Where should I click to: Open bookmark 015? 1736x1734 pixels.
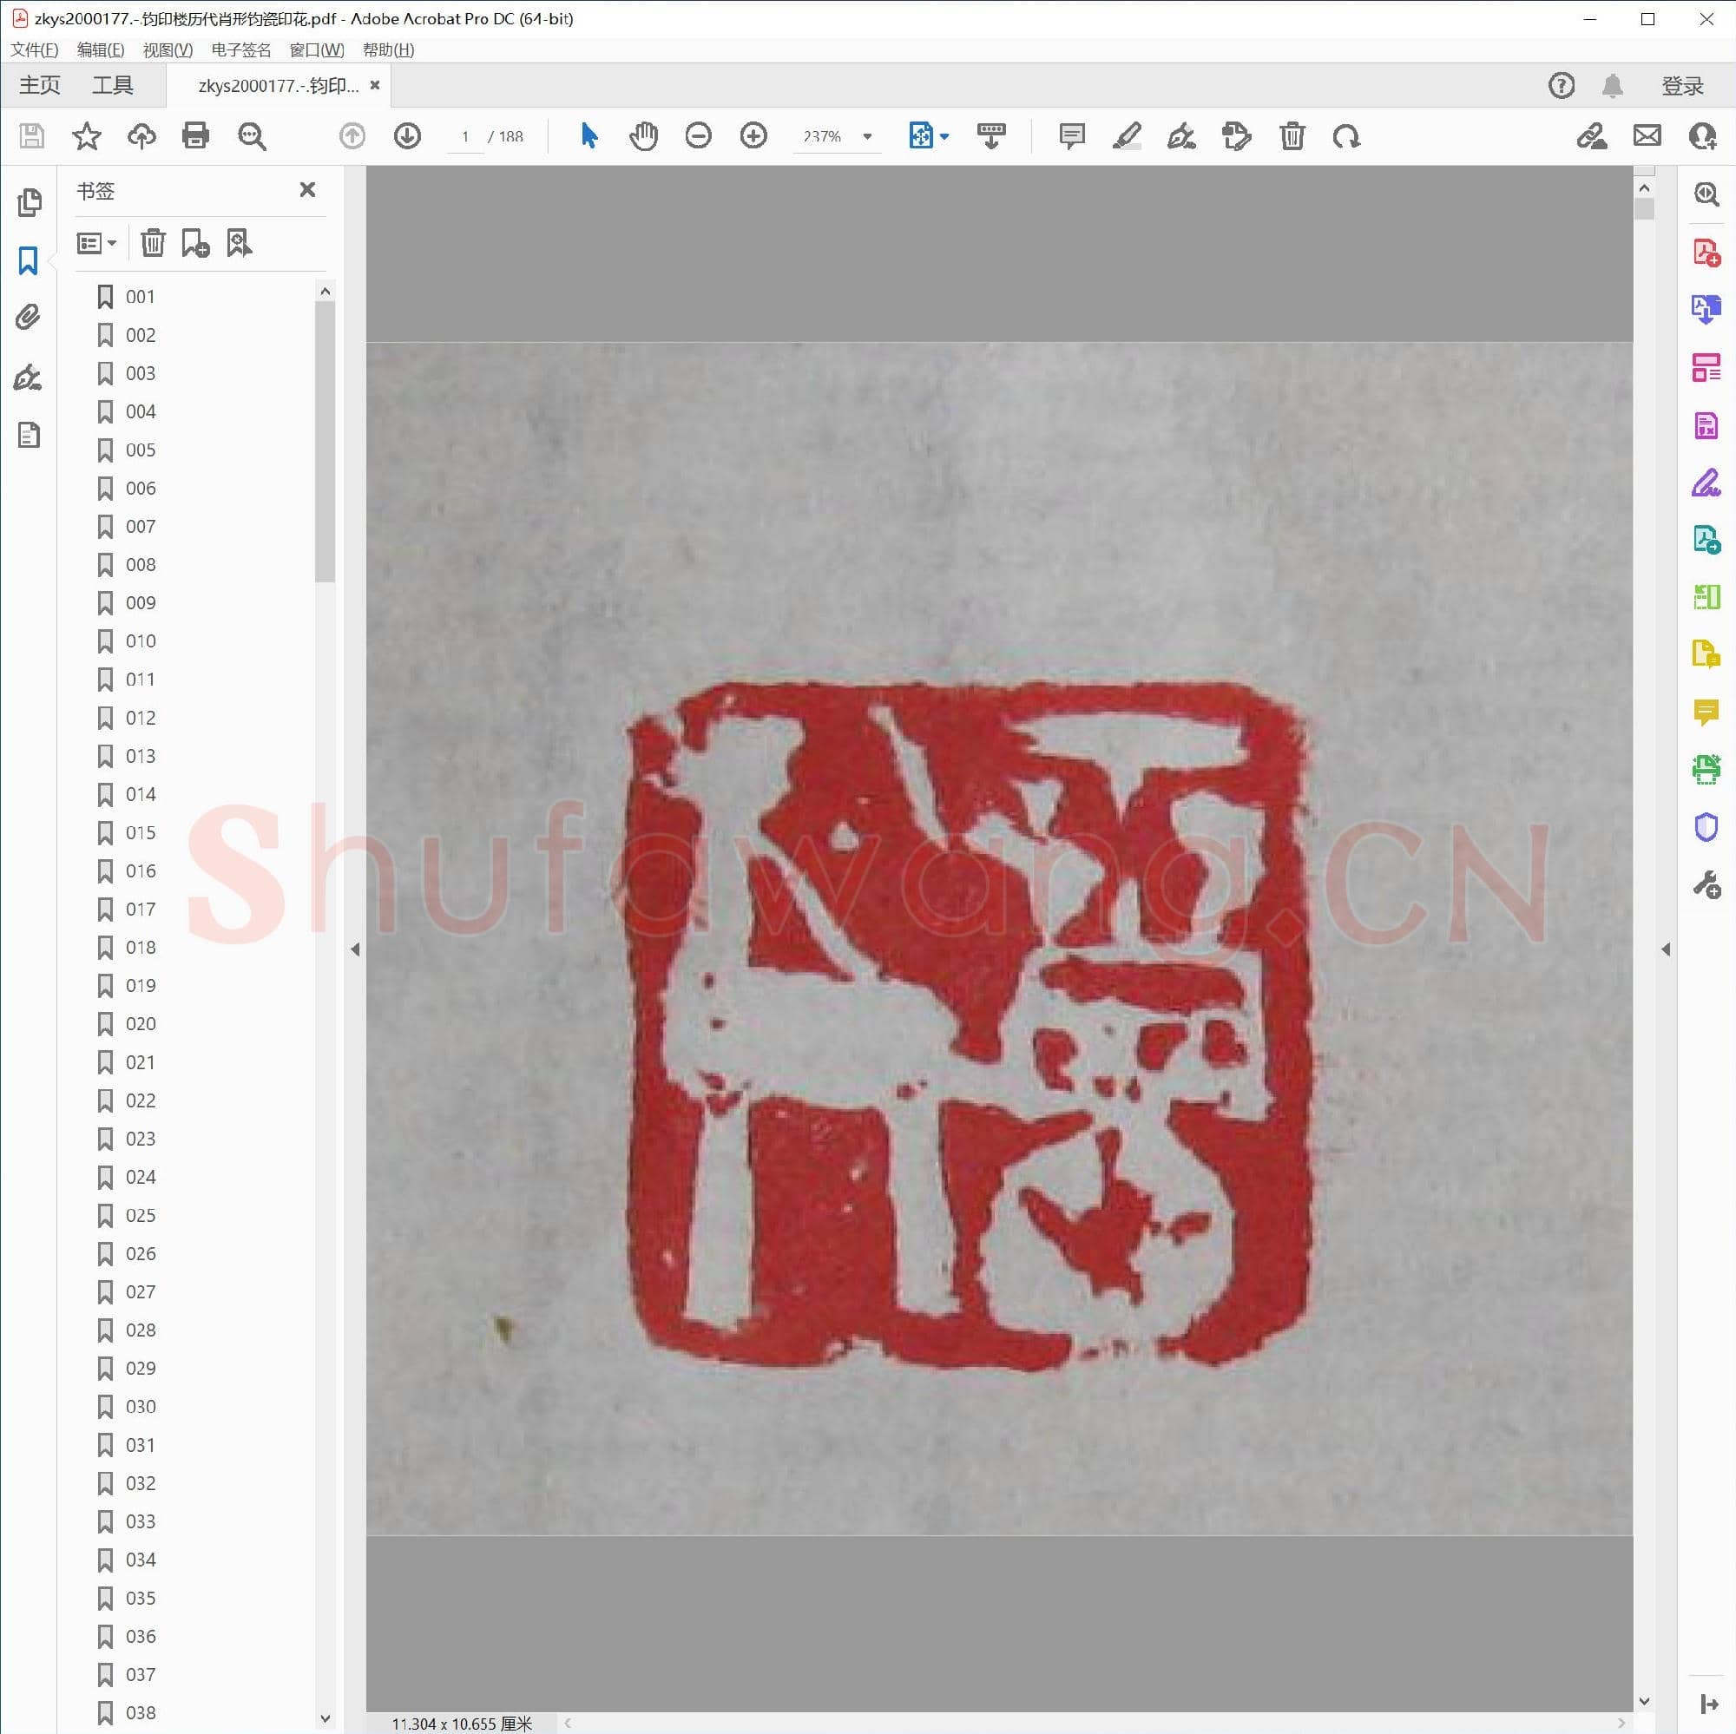click(x=140, y=832)
